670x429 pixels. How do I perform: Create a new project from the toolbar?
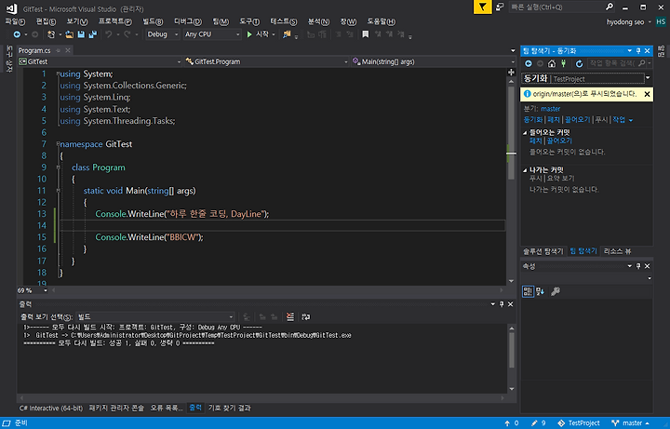(x=51, y=34)
